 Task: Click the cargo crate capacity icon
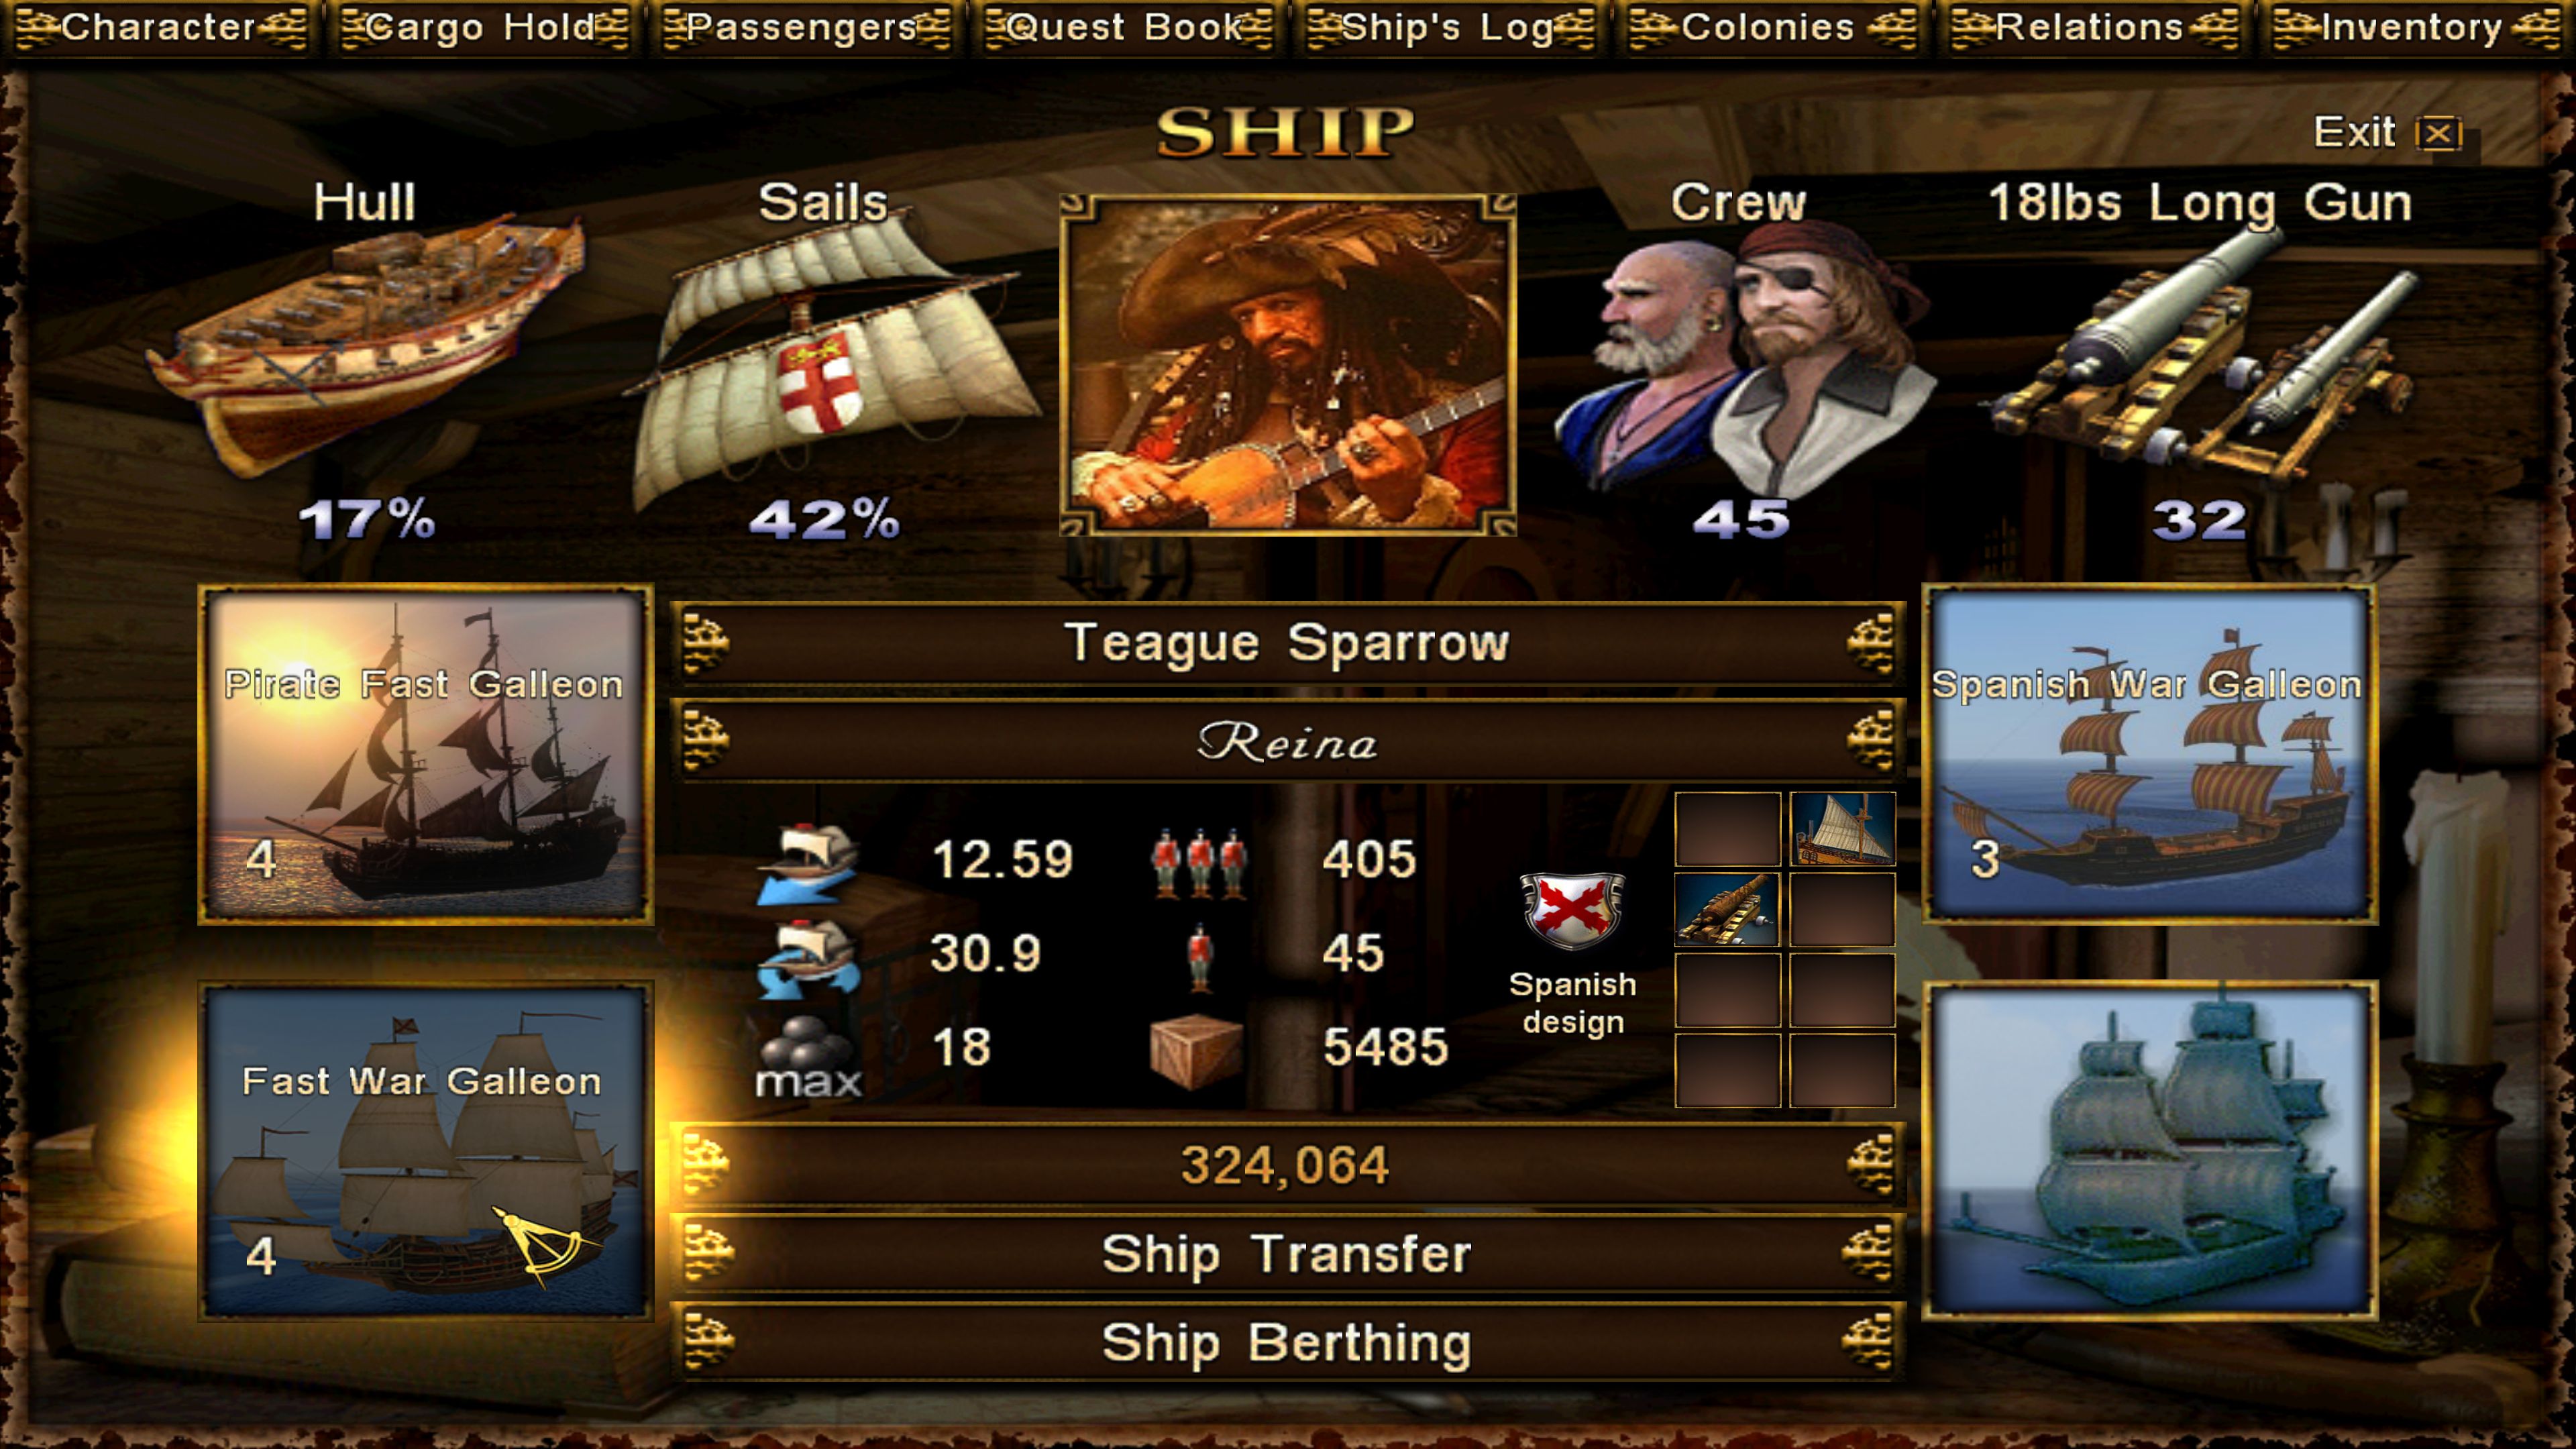1197,1049
